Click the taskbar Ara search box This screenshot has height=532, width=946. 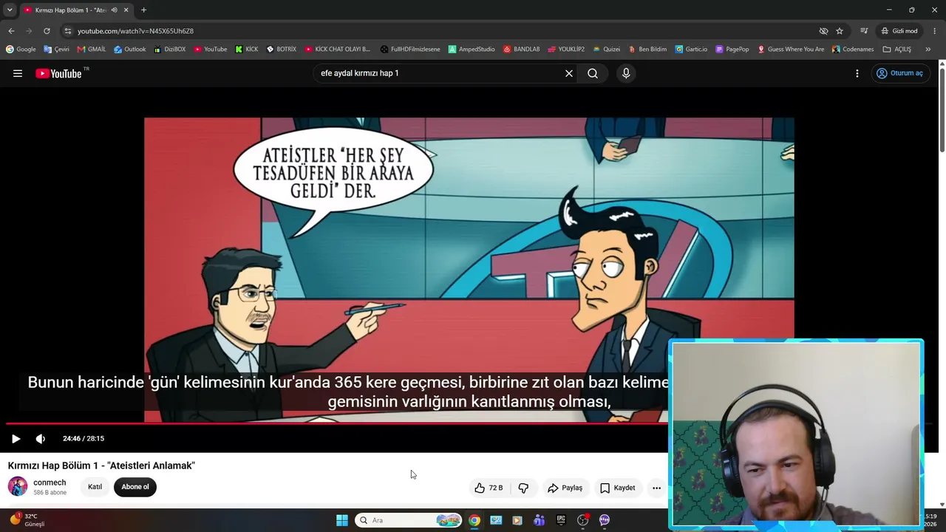click(x=409, y=520)
